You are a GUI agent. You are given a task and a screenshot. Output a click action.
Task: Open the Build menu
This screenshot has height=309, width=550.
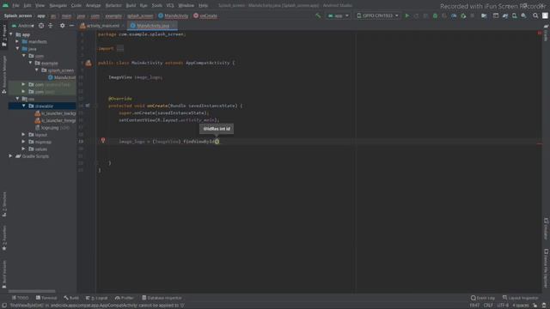coord(131,6)
